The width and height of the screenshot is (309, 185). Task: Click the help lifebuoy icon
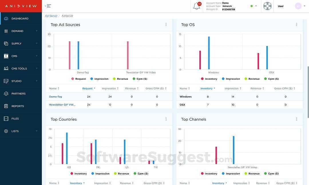click(x=268, y=6)
